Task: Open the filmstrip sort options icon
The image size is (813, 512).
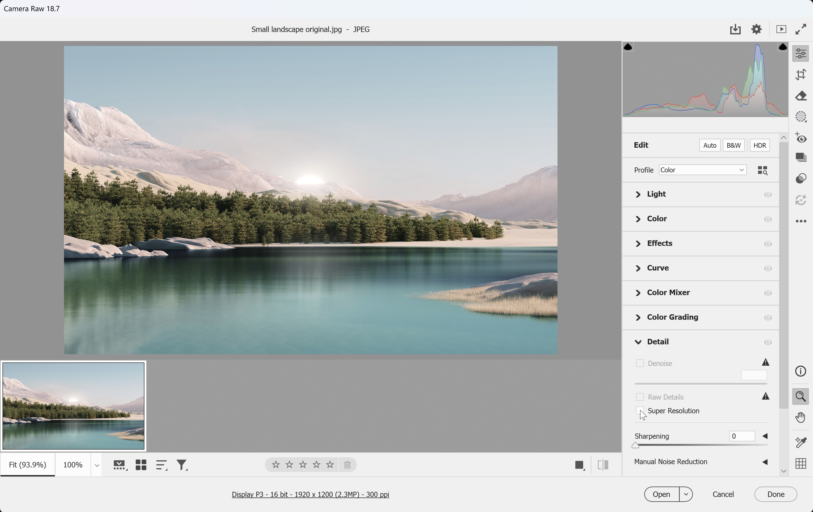Action: (x=162, y=465)
